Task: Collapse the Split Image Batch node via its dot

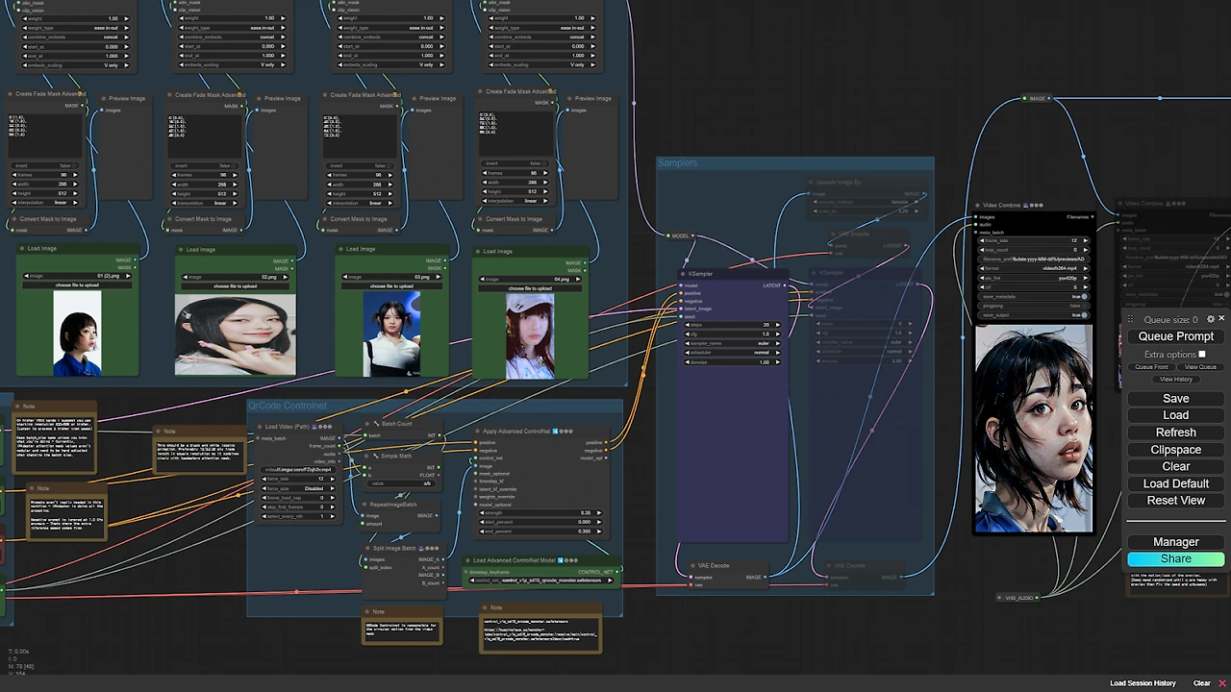Action: (367, 548)
